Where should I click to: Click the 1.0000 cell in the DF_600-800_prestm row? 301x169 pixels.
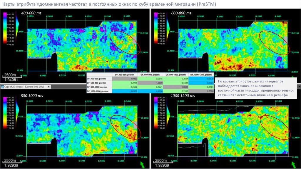pos(150,83)
